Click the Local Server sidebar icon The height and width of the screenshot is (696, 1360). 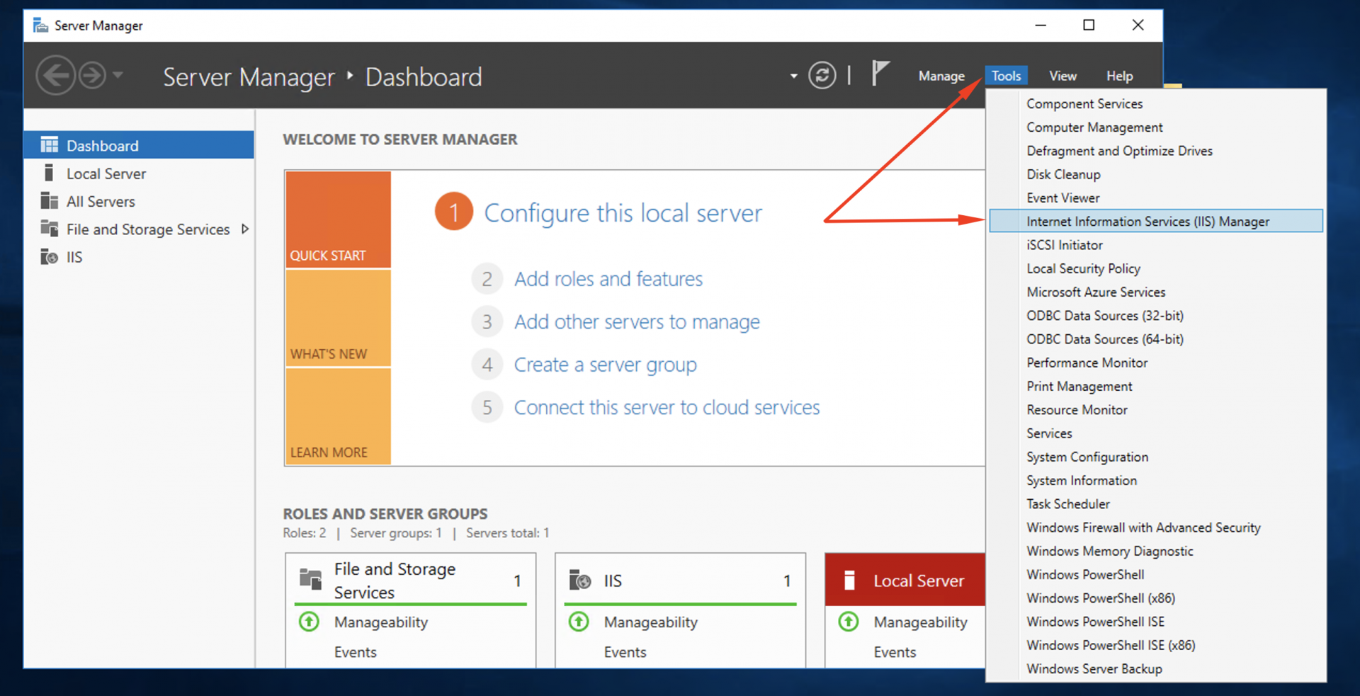[49, 173]
